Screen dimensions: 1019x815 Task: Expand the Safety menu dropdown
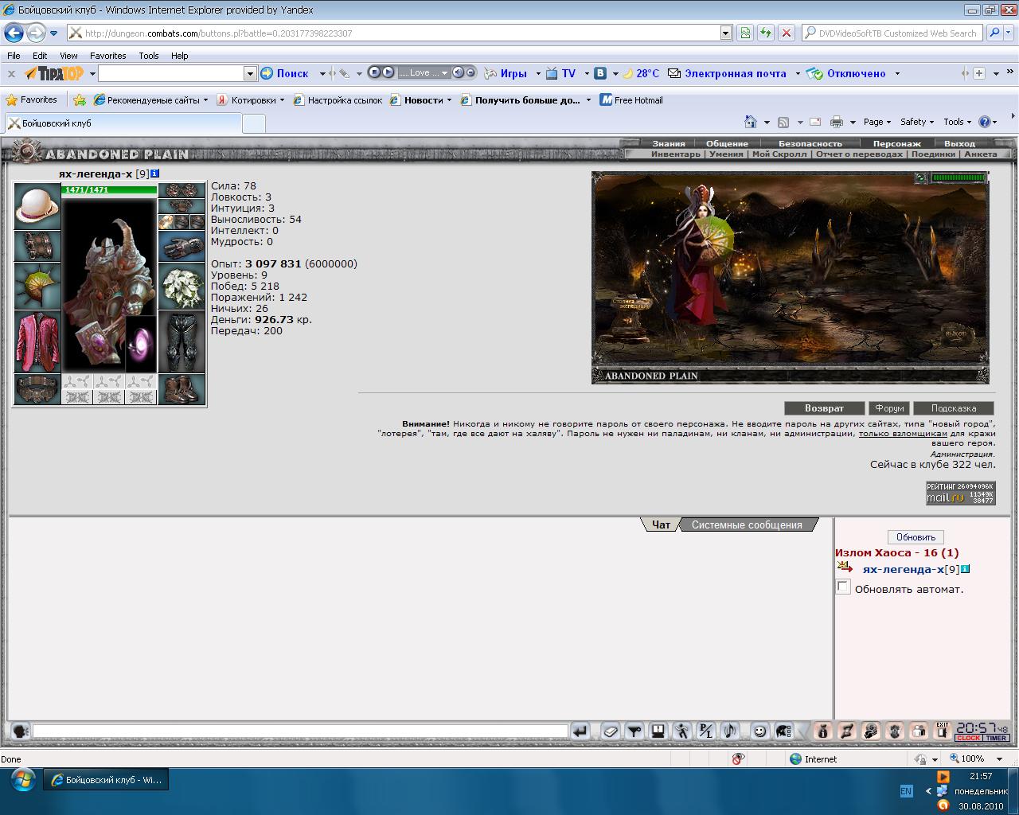click(918, 122)
